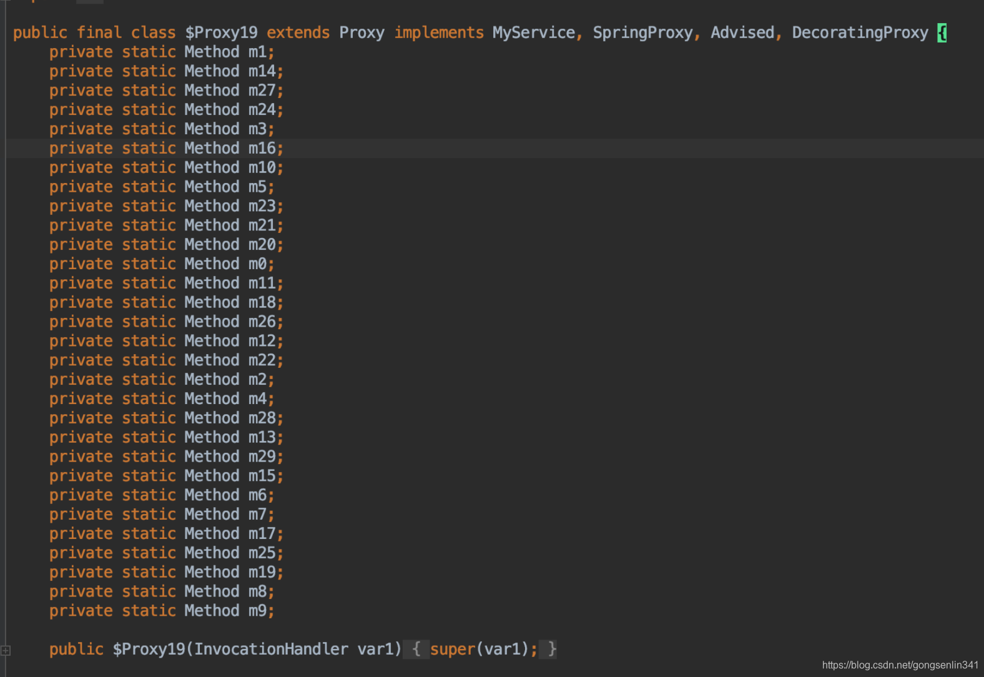Click field m26

(x=262, y=322)
